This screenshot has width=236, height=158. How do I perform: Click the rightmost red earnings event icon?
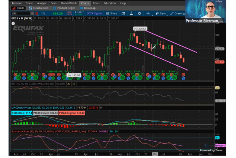(x=183, y=75)
